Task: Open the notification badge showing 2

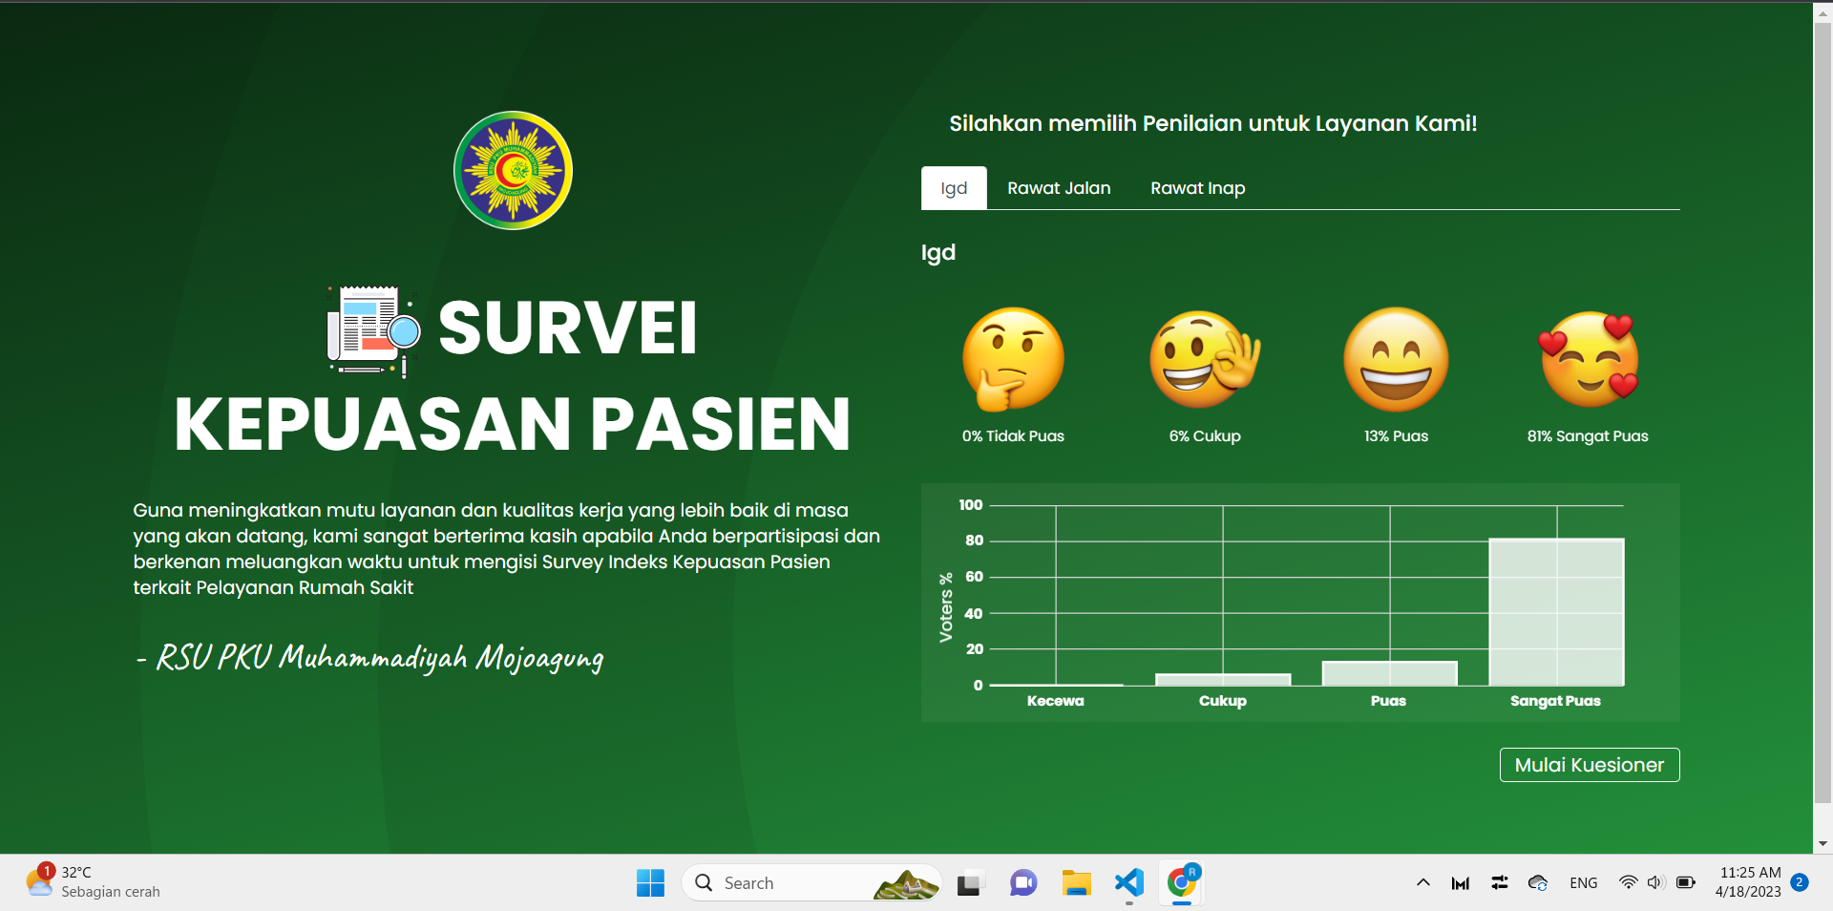Action: [x=1800, y=882]
